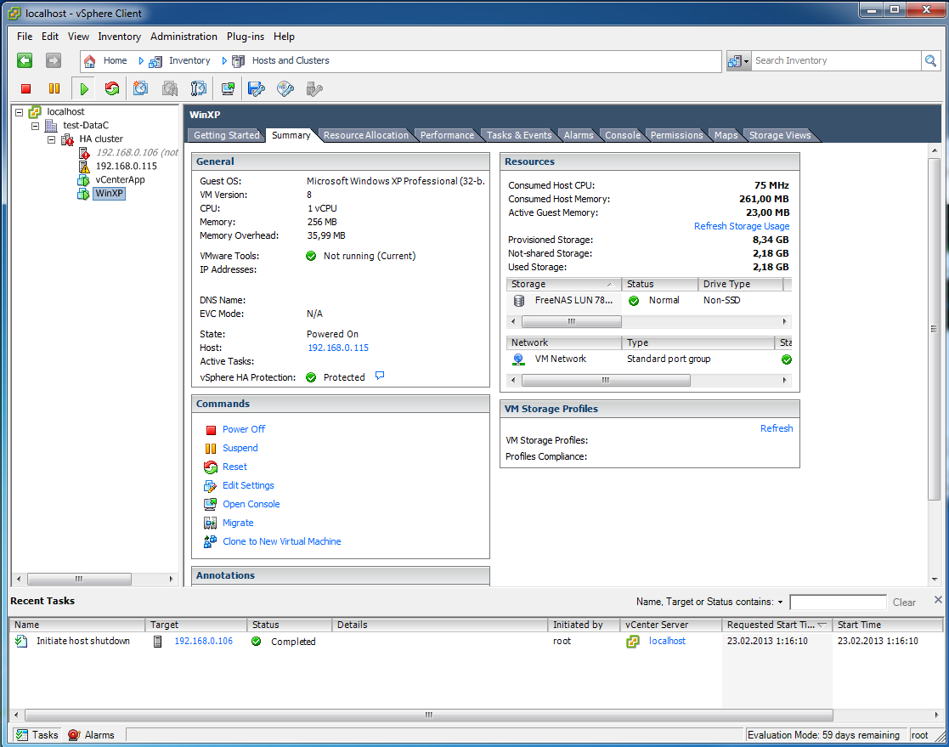Click the Suspend command link
The image size is (949, 747).
click(x=240, y=448)
